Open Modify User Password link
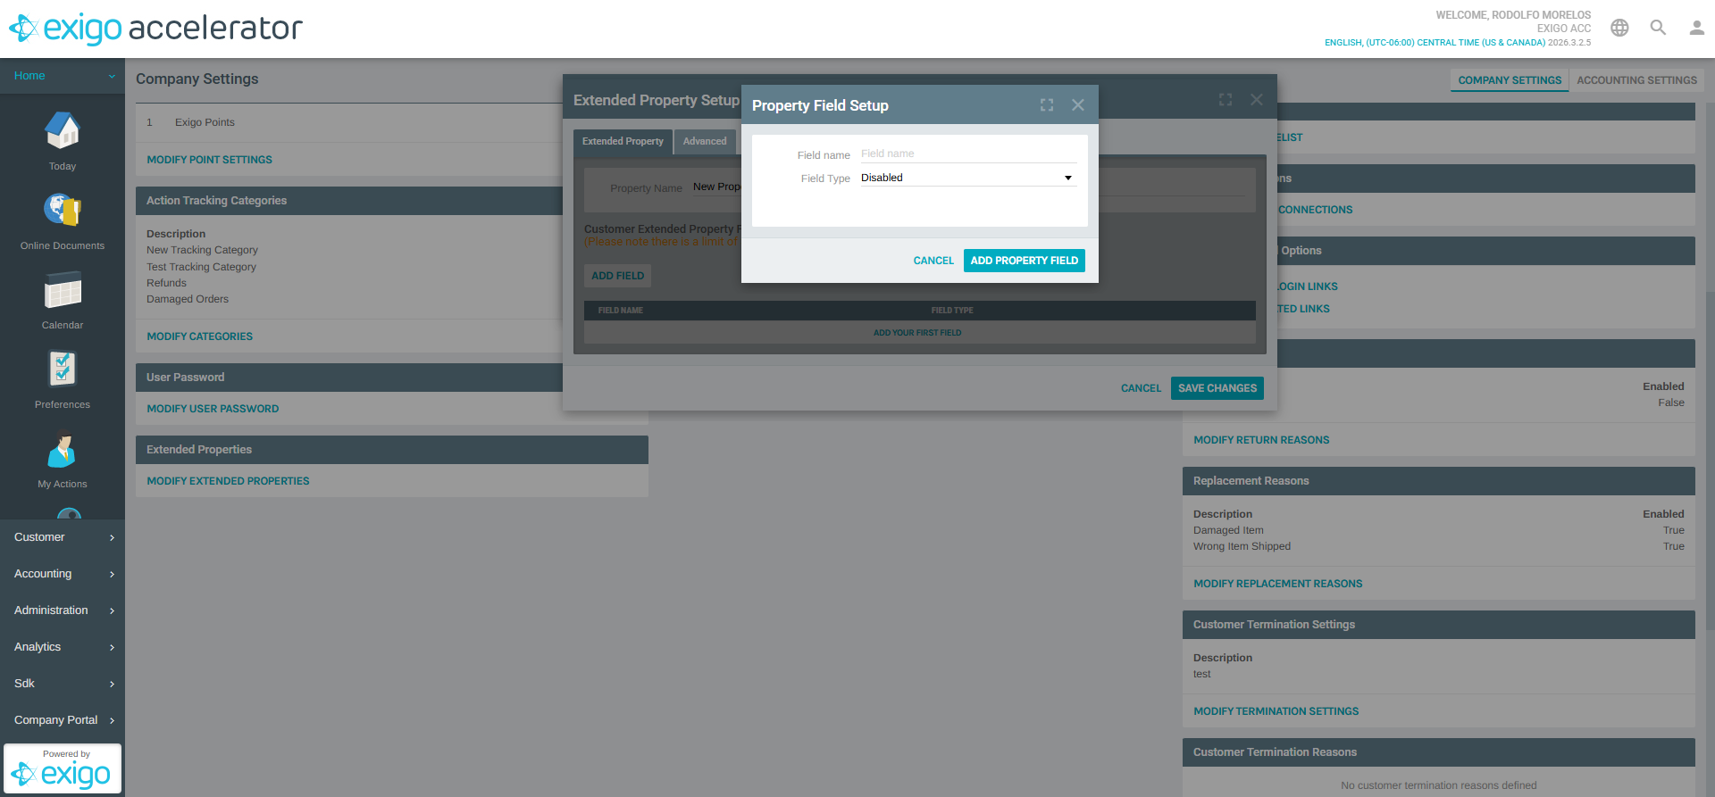 tap(213, 409)
